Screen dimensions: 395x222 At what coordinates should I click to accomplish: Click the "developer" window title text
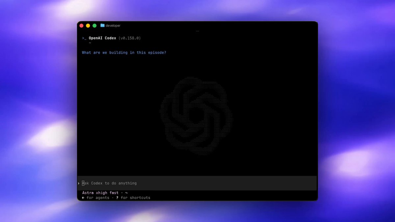(113, 26)
